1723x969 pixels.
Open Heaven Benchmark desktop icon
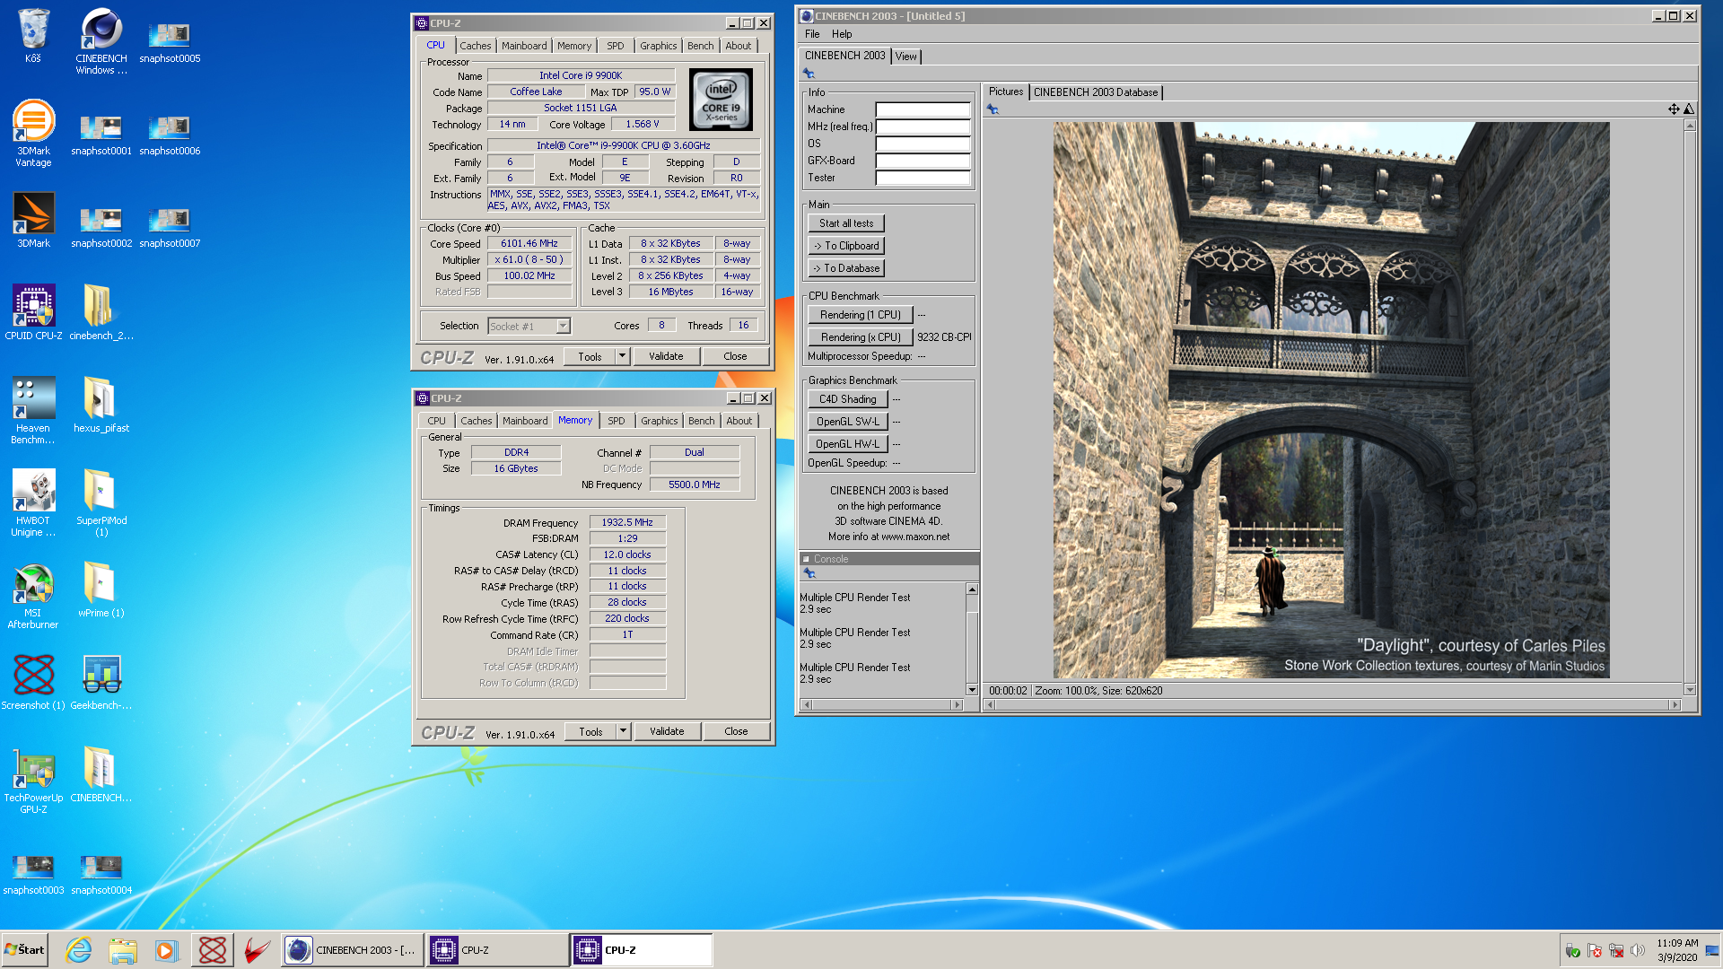pyautogui.click(x=33, y=410)
